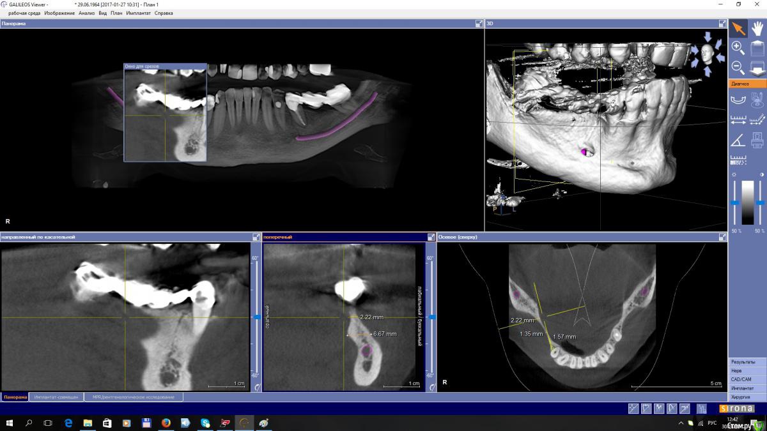
Task: Click the jaw arch panorama curve icon
Action: pos(738,99)
